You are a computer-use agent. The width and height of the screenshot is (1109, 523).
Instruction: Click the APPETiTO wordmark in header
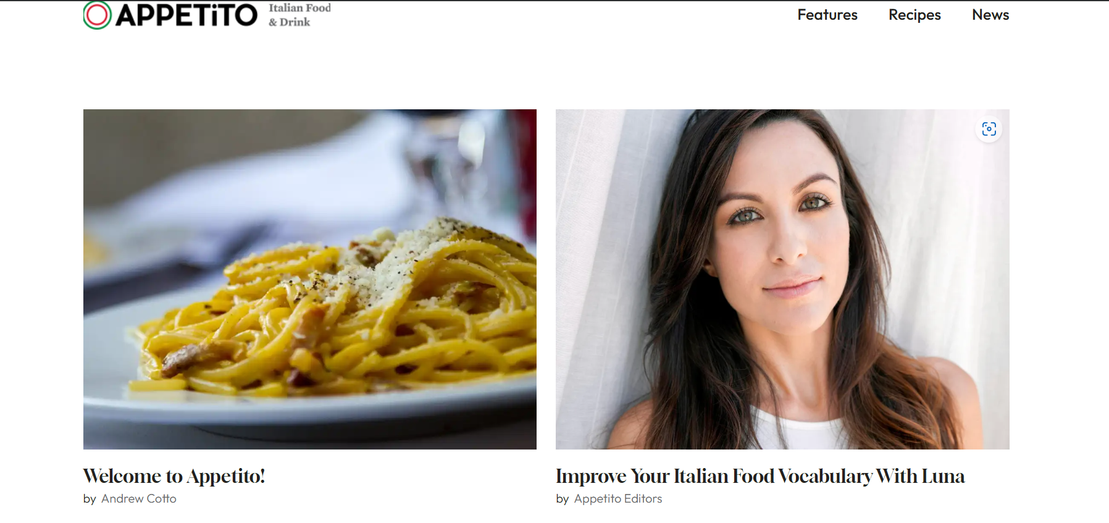[186, 15]
